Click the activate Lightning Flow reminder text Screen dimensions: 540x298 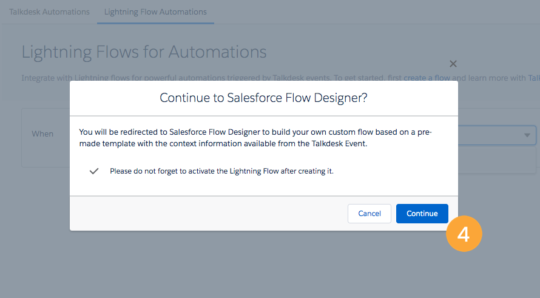pyautogui.click(x=221, y=171)
